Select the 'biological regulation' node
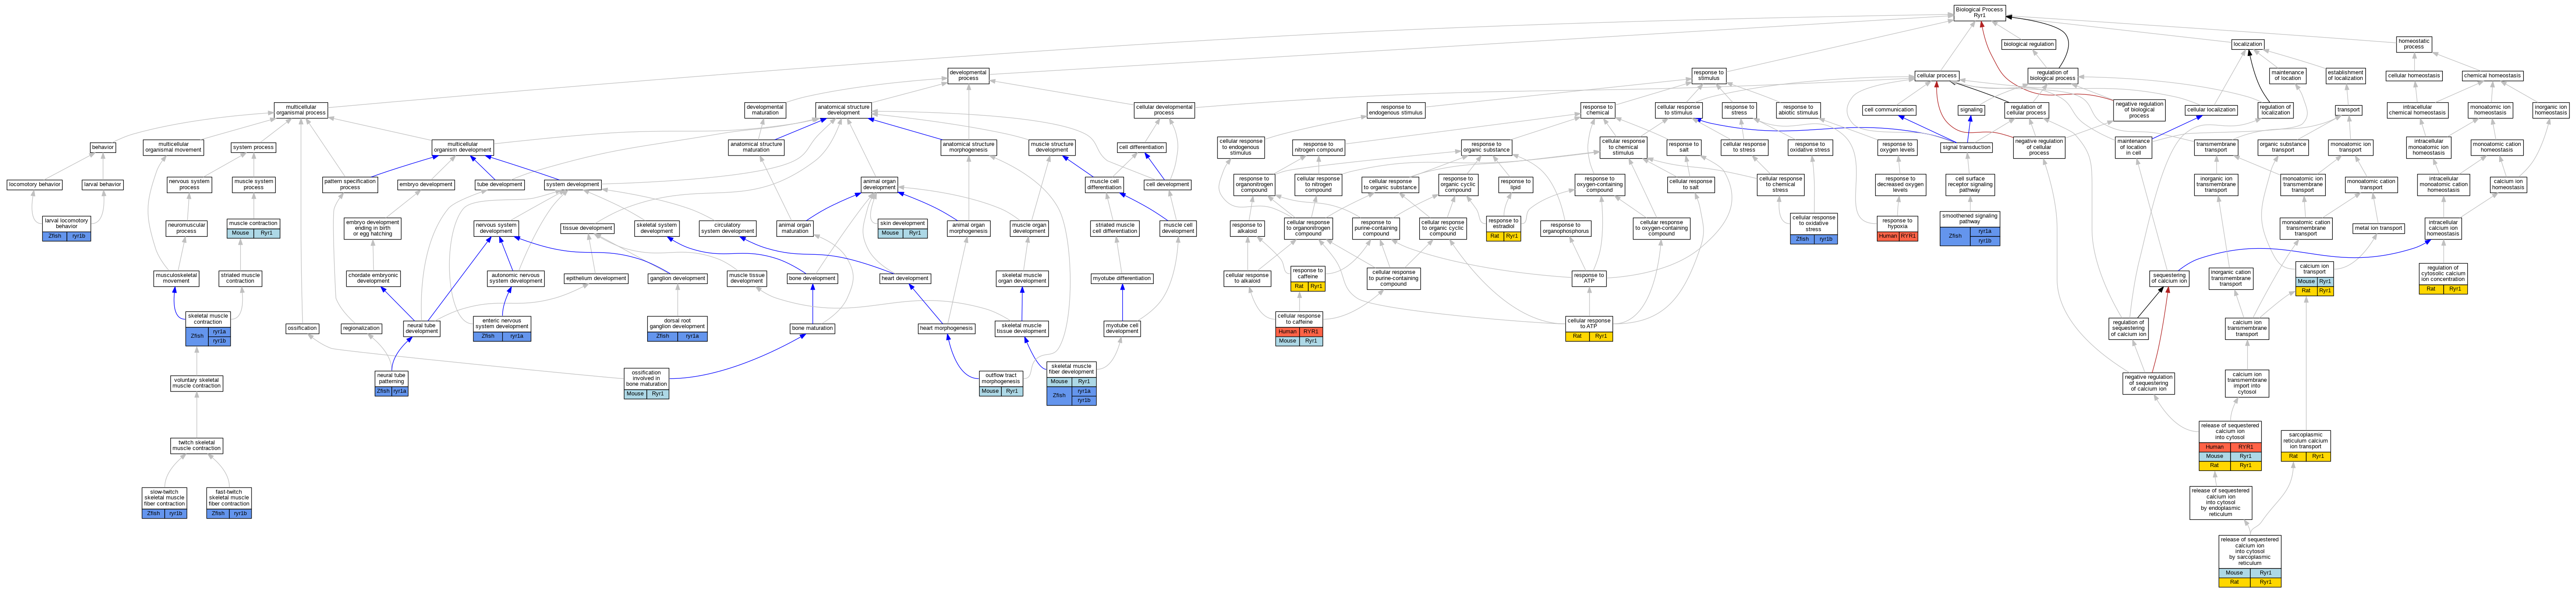The height and width of the screenshot is (592, 2576). pos(2029,44)
